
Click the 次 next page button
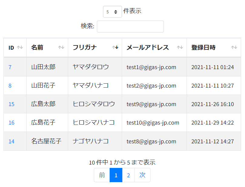[142, 175]
